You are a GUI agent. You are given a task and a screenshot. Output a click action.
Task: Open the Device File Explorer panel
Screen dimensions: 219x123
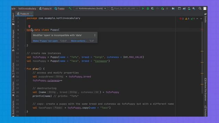coord(205,90)
